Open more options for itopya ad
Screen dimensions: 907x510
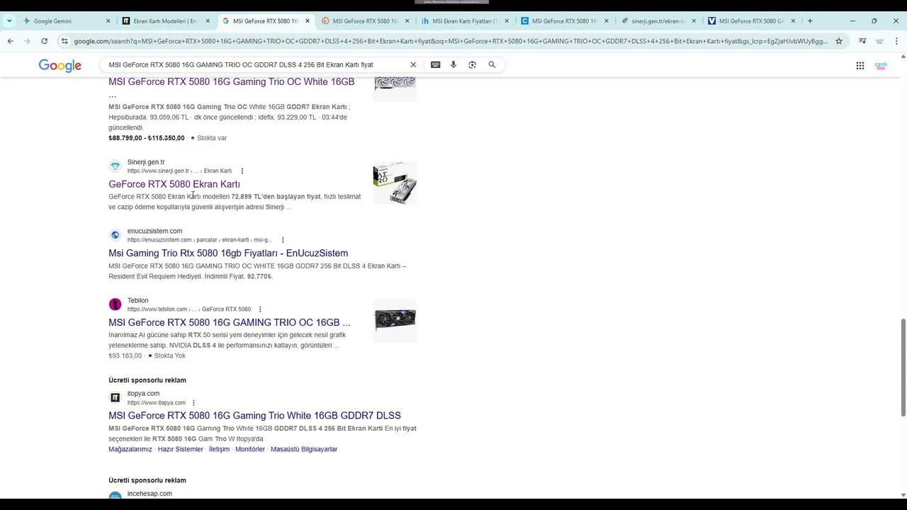tap(193, 403)
